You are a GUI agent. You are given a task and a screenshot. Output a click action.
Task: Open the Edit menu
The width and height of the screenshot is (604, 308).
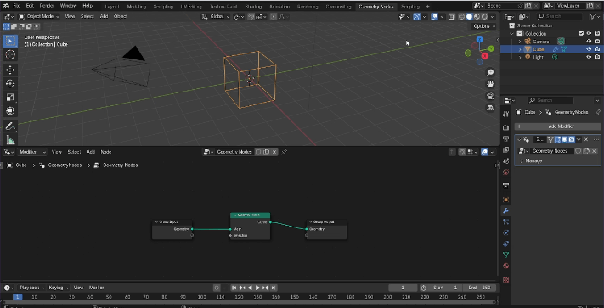pos(30,6)
